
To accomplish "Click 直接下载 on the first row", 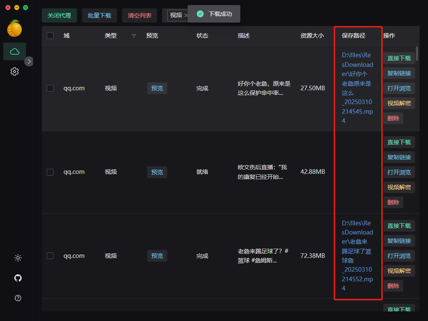I will point(399,58).
